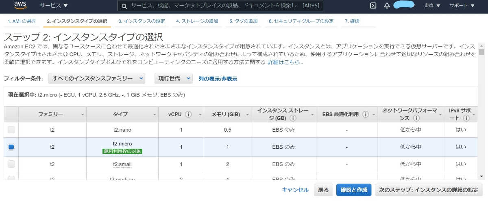Viewport: 488px width, 203px height.
Task: Go to step 3. インスタンスの設定
Action: pos(142,21)
